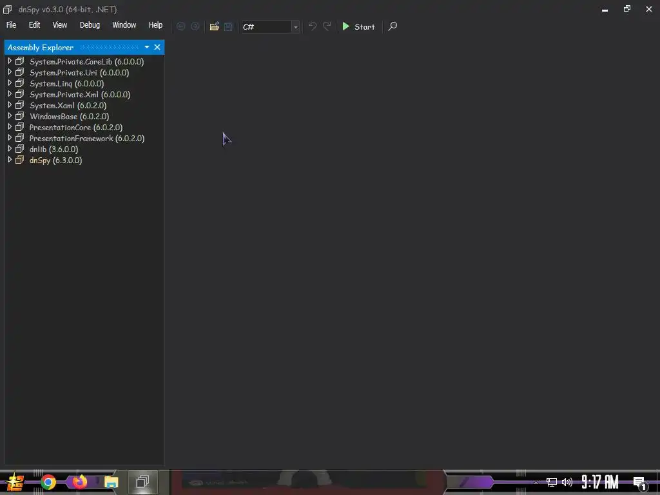Select System.Private.Uri (6.0.0.0) text
The width and height of the screenshot is (660, 495).
tap(79, 72)
